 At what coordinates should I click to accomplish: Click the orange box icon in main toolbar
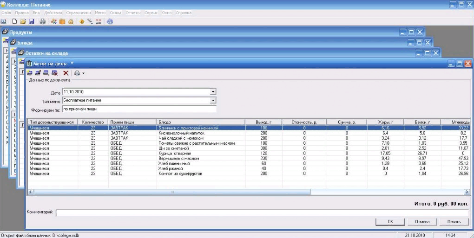click(x=62, y=21)
